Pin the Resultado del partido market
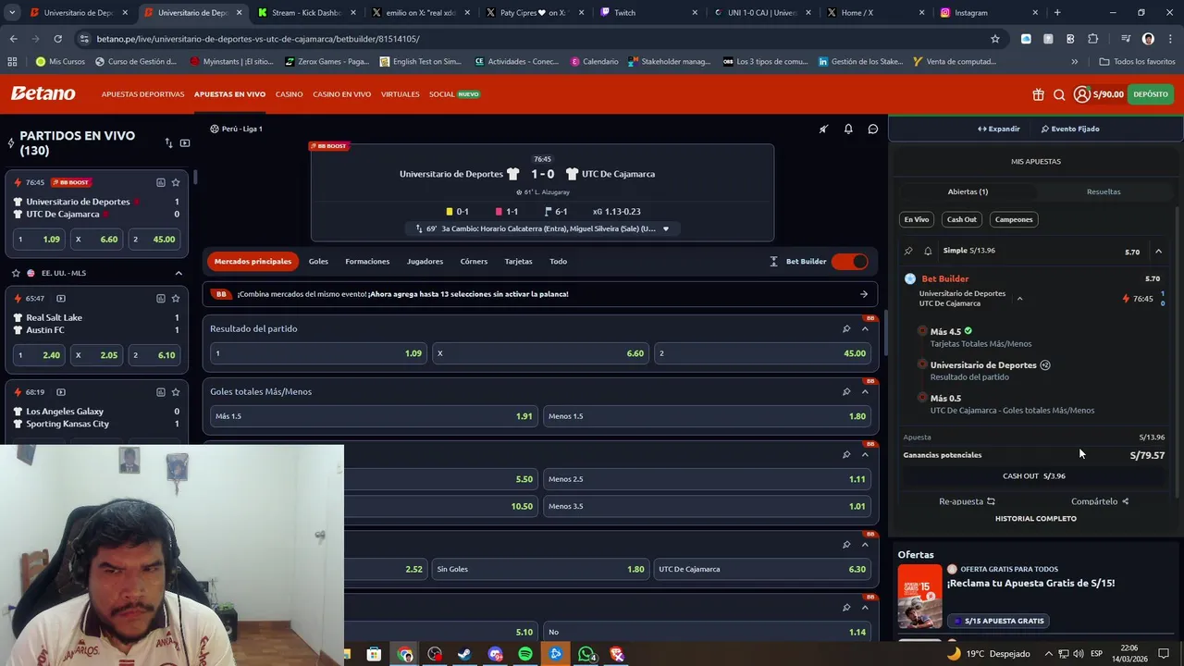Image resolution: width=1184 pixels, height=666 pixels. tap(845, 329)
